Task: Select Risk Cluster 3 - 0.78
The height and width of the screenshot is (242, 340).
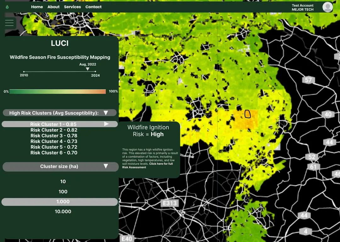Action: [x=54, y=135]
